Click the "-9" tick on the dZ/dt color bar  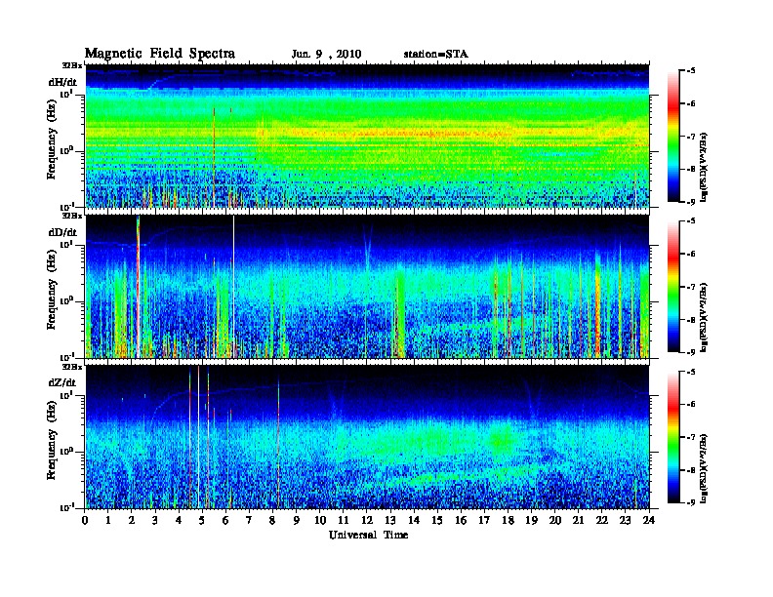(x=691, y=502)
